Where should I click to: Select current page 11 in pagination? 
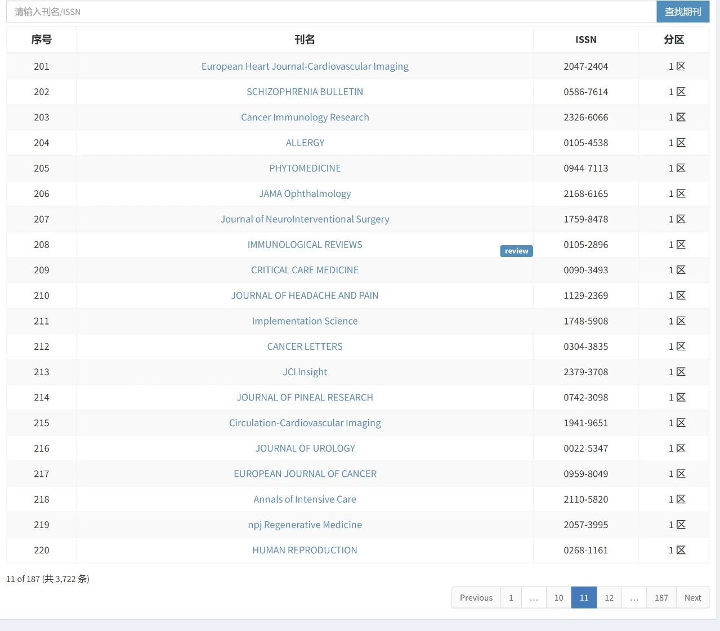[x=584, y=597]
